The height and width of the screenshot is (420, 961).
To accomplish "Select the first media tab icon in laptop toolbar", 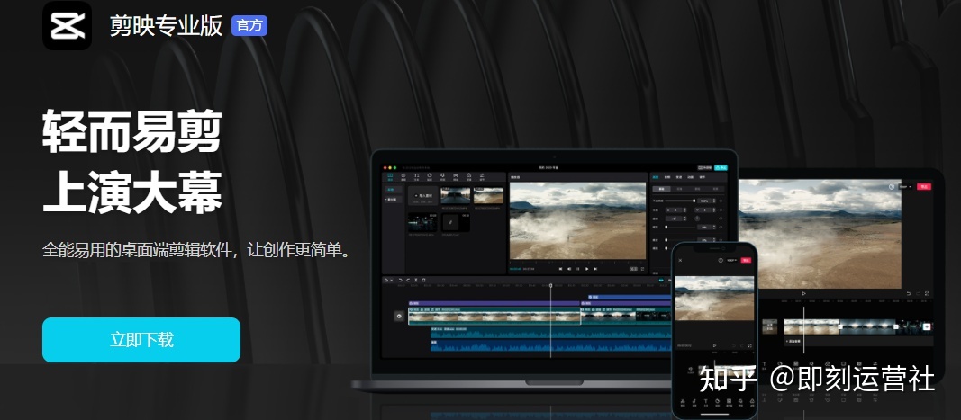I will [390, 176].
